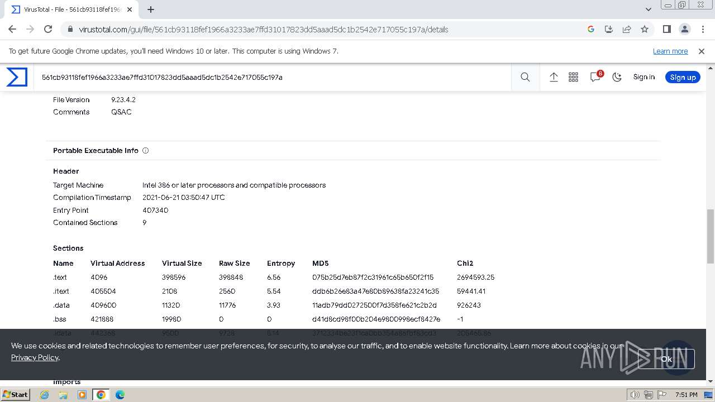Click the Windows Start button

(x=16, y=395)
